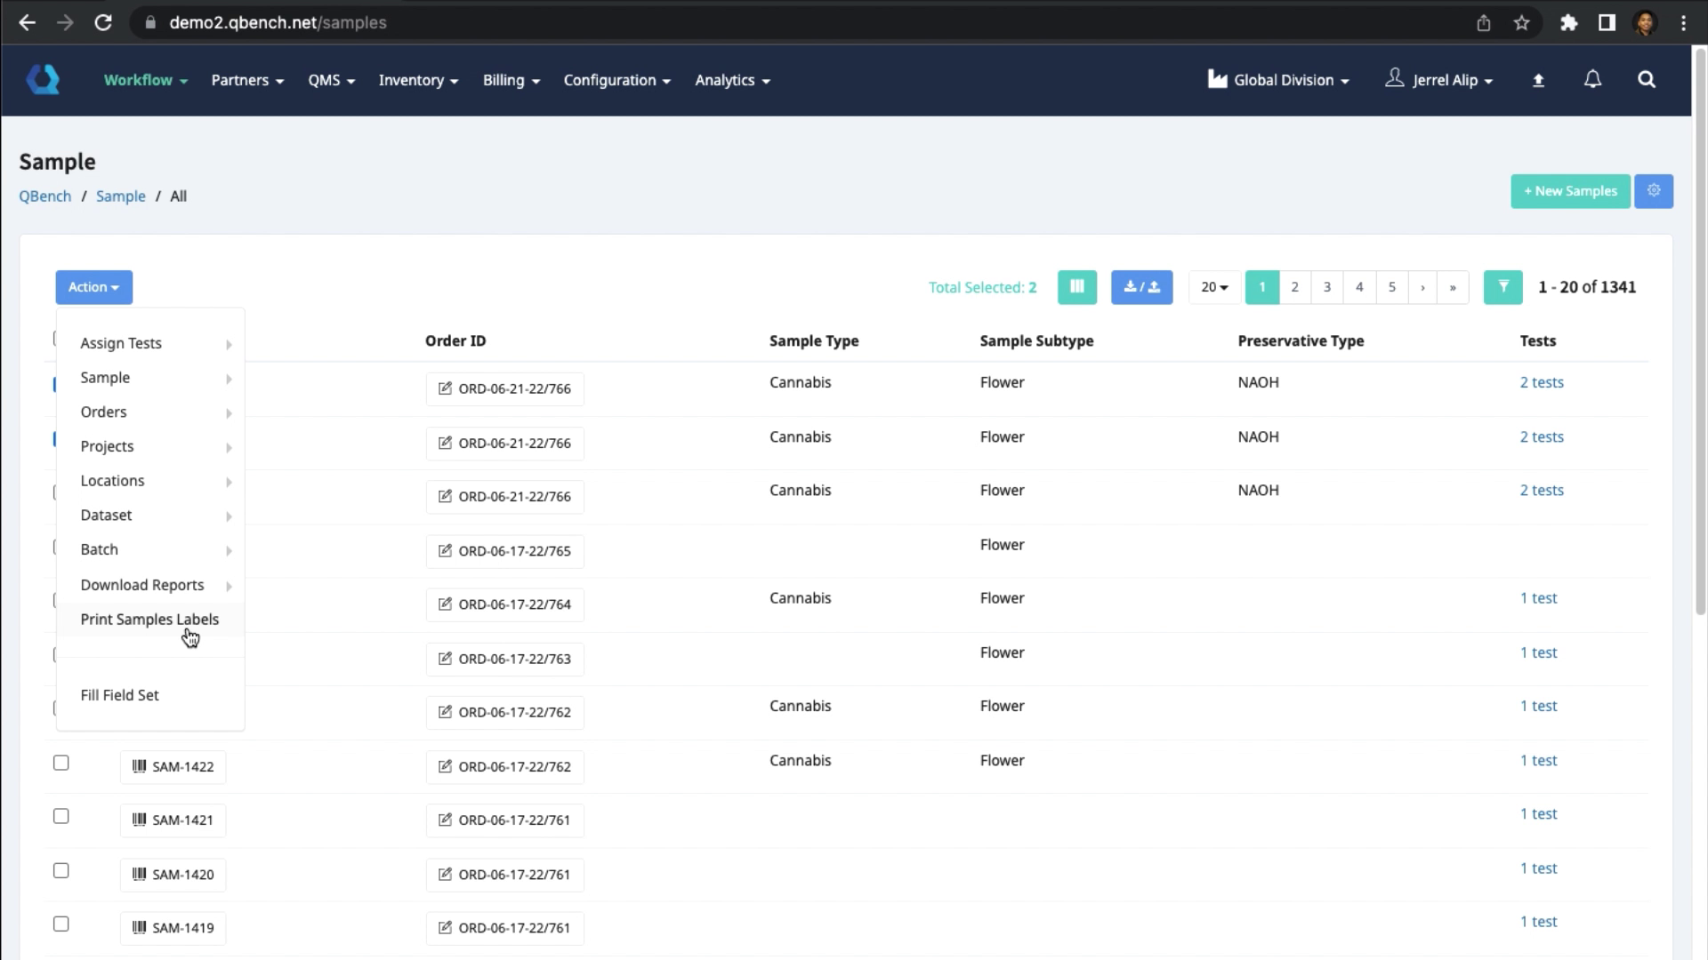Open the Workflow menu dropdown
This screenshot has height=960, width=1708.
click(x=146, y=80)
